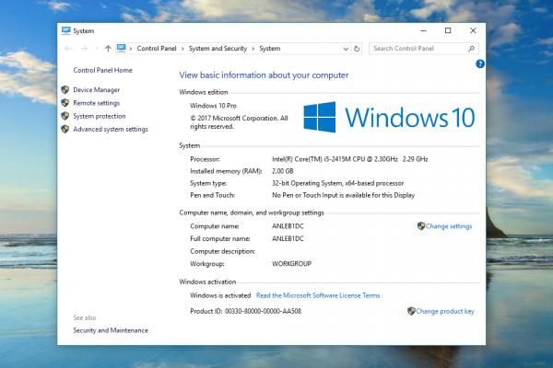Image resolution: width=553 pixels, height=368 pixels.
Task: Open the blue help question mark icon
Action: click(479, 63)
